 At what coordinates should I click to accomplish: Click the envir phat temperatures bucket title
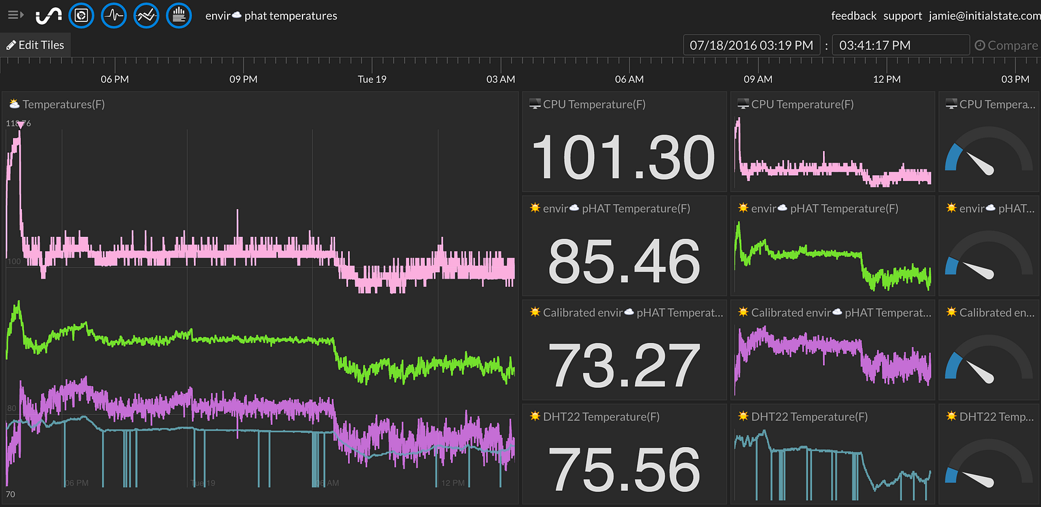point(271,16)
